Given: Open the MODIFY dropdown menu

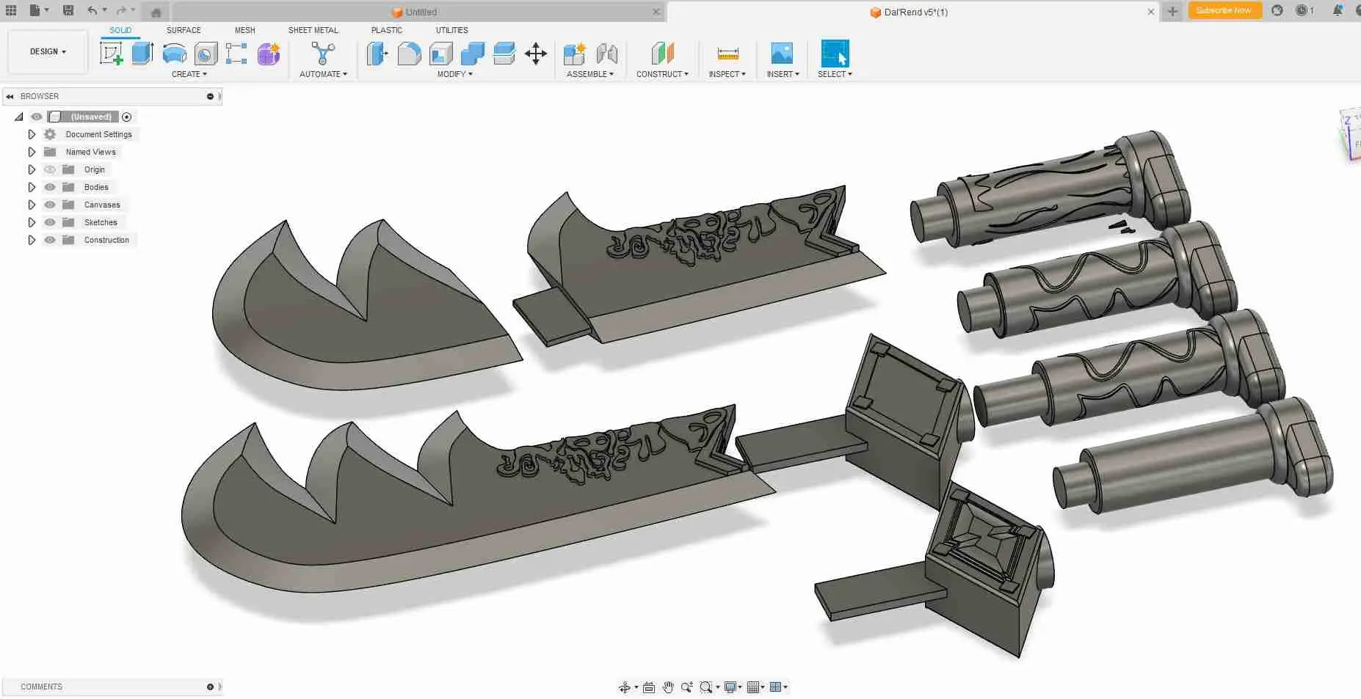Looking at the screenshot, I should coord(455,74).
